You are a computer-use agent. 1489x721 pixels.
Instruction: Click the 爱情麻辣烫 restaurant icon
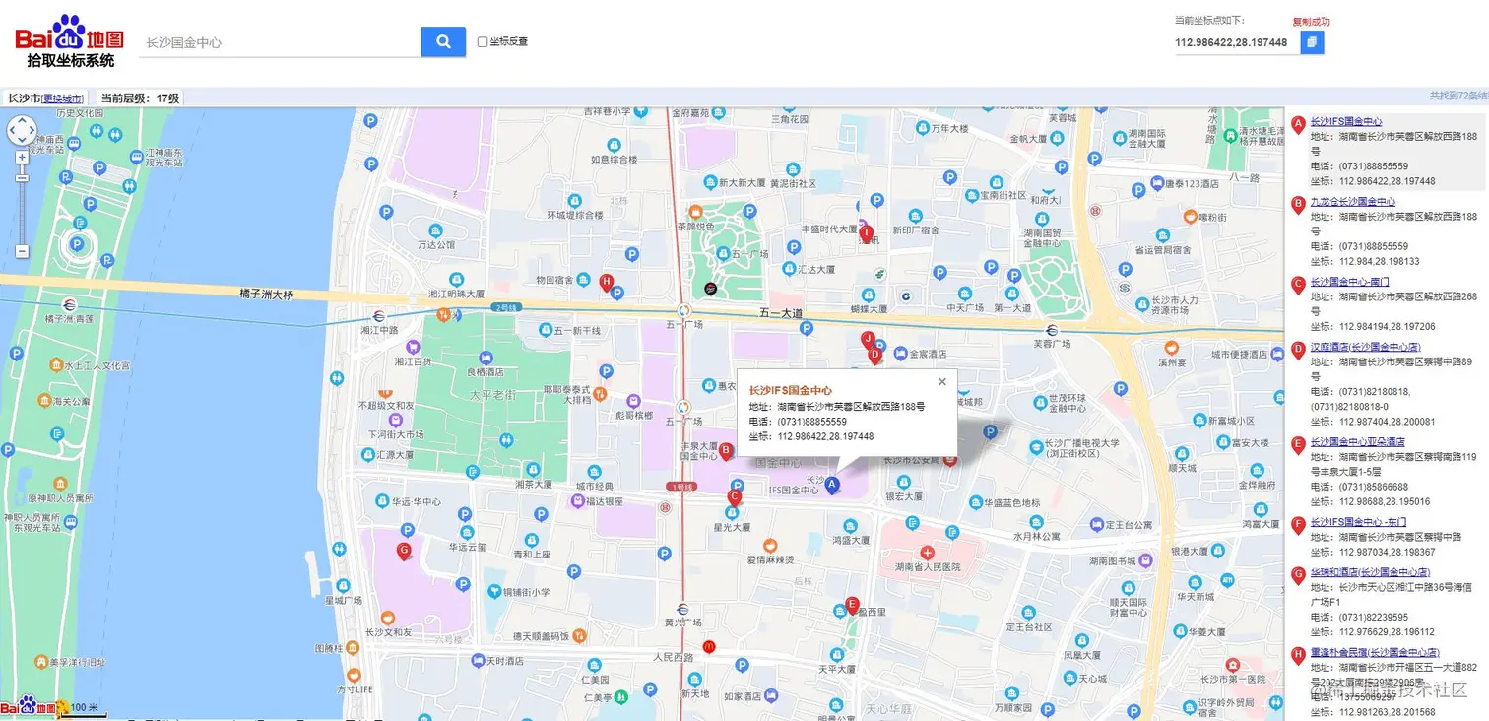click(x=770, y=545)
